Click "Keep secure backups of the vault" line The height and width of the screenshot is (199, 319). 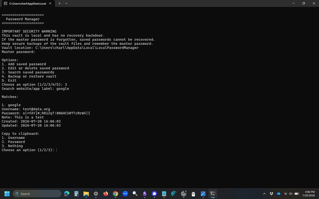click(77, 44)
